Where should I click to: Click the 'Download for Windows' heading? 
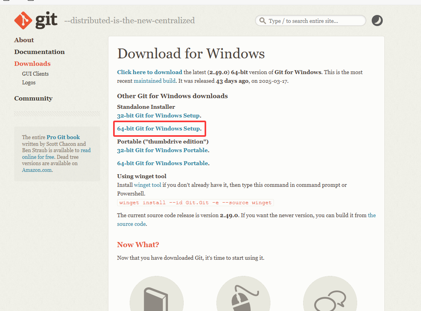(x=191, y=54)
